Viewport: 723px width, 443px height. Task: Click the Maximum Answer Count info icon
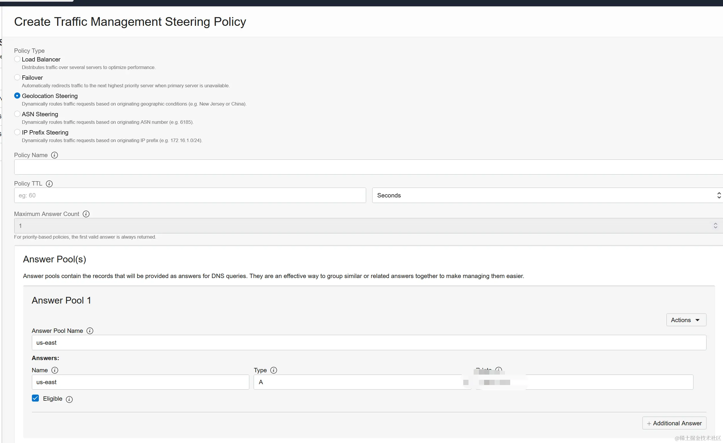tap(86, 214)
